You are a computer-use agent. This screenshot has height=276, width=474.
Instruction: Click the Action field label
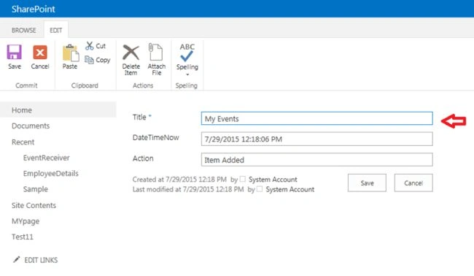(x=143, y=158)
